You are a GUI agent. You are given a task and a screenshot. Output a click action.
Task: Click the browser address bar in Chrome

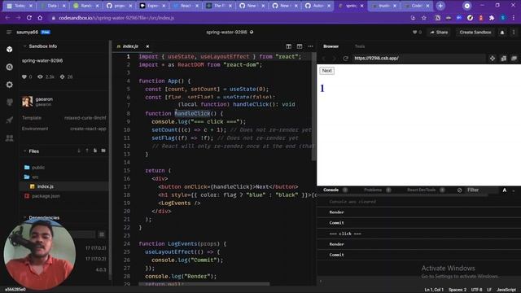click(230, 18)
